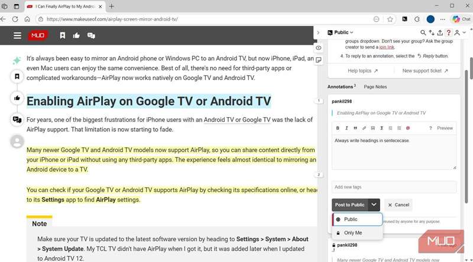This screenshot has width=473, height=262.
Task: Select the Public sharing option
Action: [x=351, y=219]
